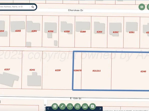Open the bookmark tool in bottom toolbar
This screenshot has height=111, width=149.
point(55,106)
